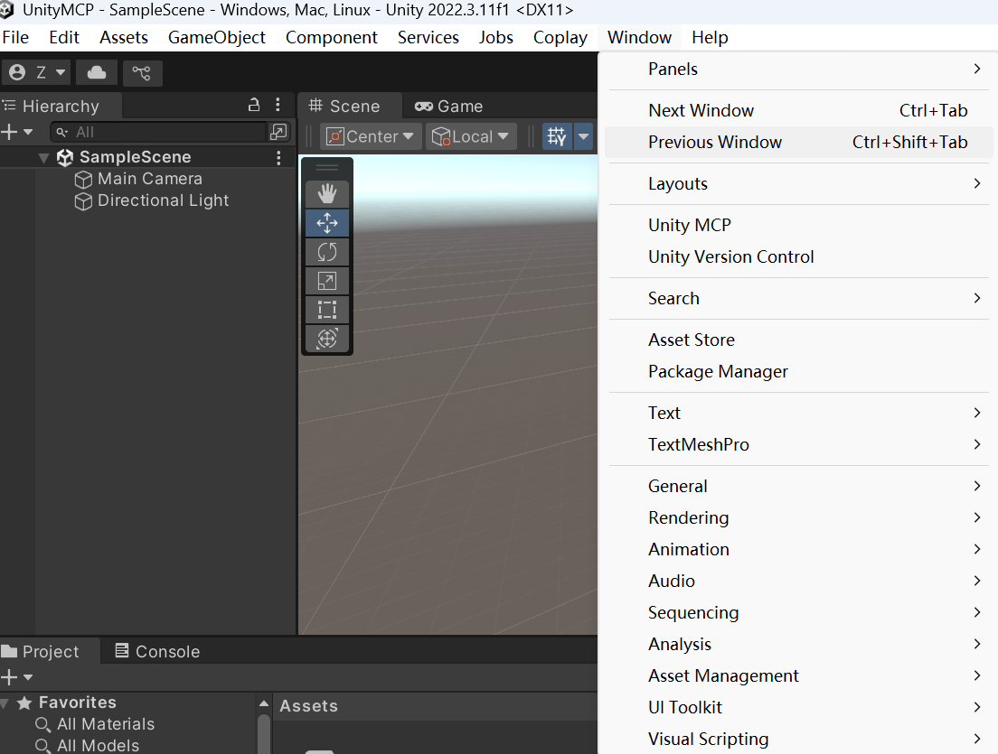Toggle the Hierarchy panel lock icon
Screen dimensions: 998x754
coord(254,105)
